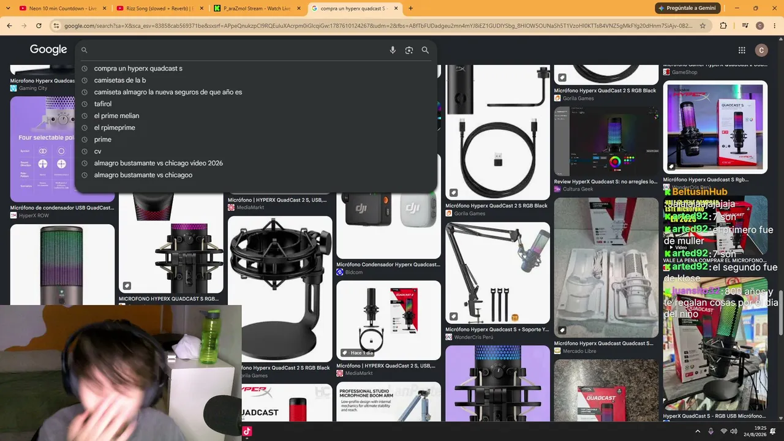Open the Chrome profile button in toolbar
Screen dimensions: 784x441
click(x=760, y=26)
